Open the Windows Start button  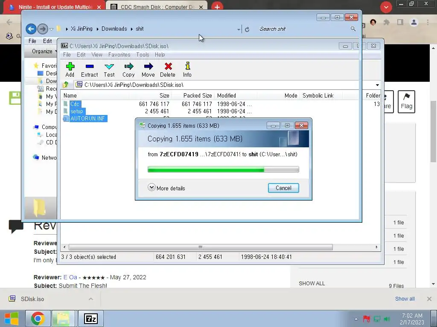(x=12, y=318)
